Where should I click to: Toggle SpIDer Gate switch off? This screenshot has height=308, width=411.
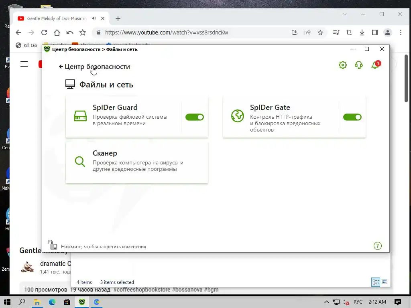[x=352, y=117]
